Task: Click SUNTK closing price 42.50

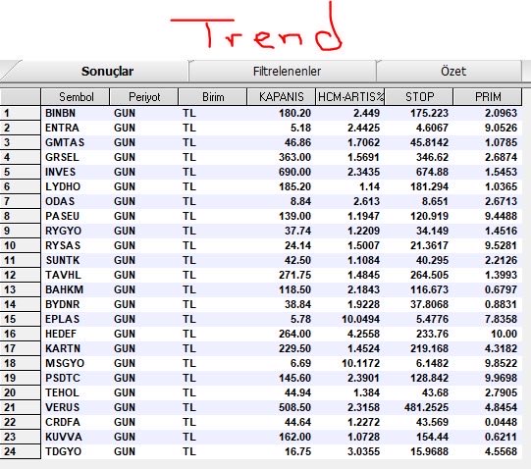Action: 297,260
